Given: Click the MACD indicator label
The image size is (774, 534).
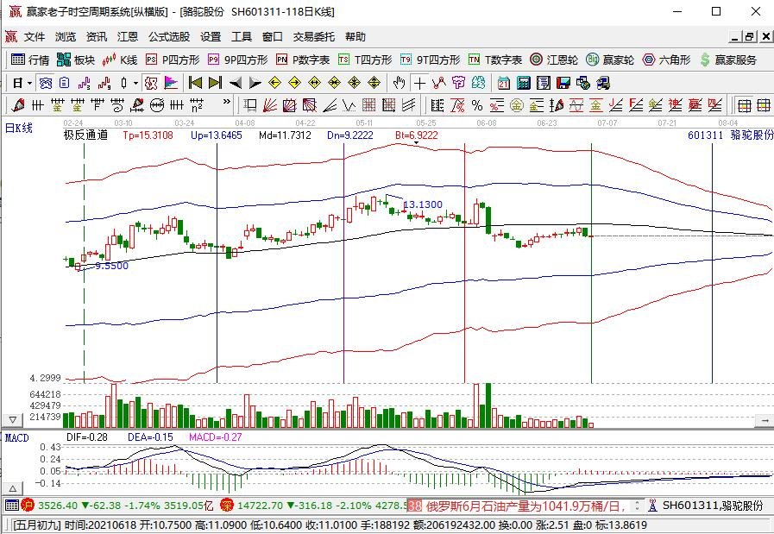Looking at the screenshot, I should (x=16, y=437).
